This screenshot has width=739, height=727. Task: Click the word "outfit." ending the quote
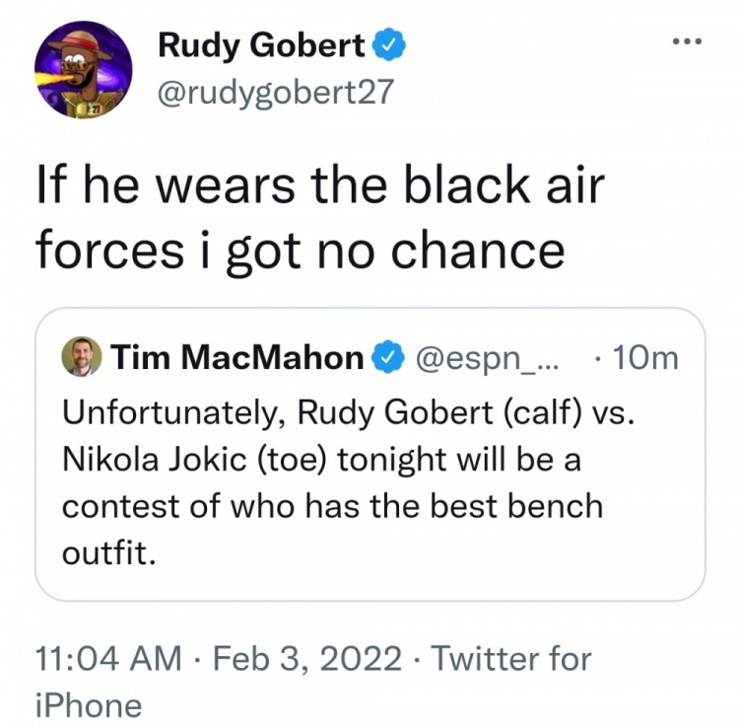108,552
